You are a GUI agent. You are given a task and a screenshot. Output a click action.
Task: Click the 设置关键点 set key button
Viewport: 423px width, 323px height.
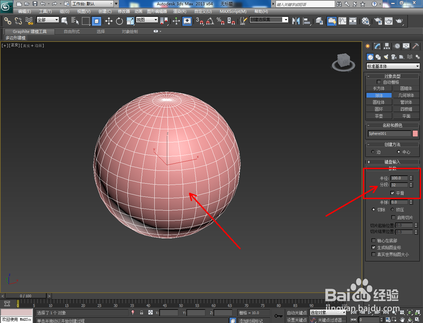coord(297,320)
